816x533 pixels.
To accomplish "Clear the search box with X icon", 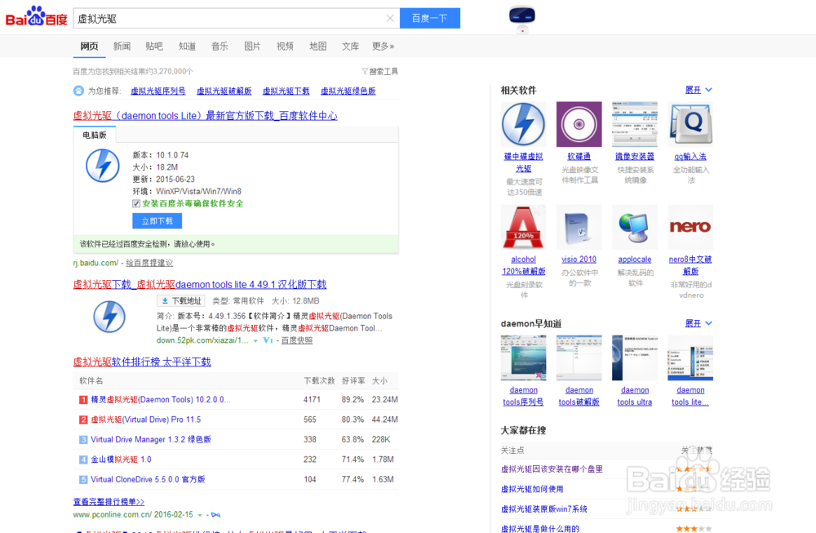I will click(x=390, y=18).
